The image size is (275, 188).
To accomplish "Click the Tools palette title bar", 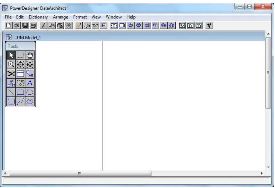I will click(x=20, y=46).
